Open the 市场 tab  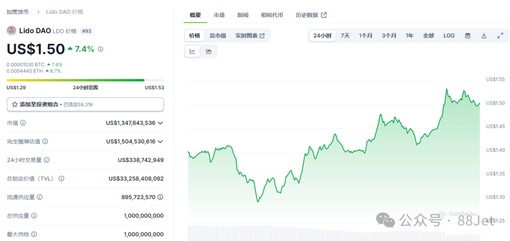coord(219,15)
